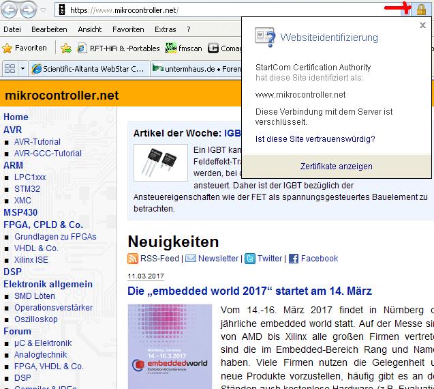Open the Favoriten menu
This screenshot has height=389, width=434.
[128, 29]
